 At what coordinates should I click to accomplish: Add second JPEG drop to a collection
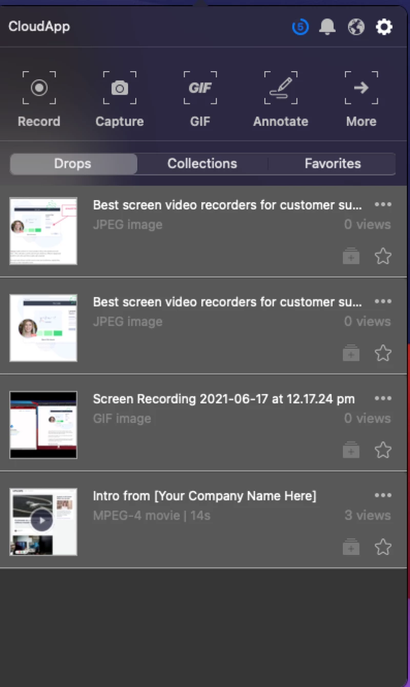coord(351,353)
